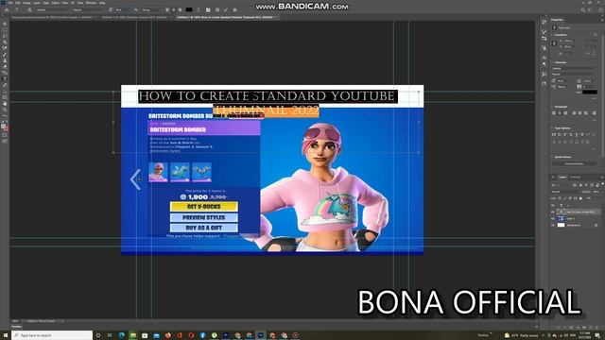Viewport: 605px width, 340px height.
Task: Left align text in the options bar
Action: pyautogui.click(x=167, y=9)
